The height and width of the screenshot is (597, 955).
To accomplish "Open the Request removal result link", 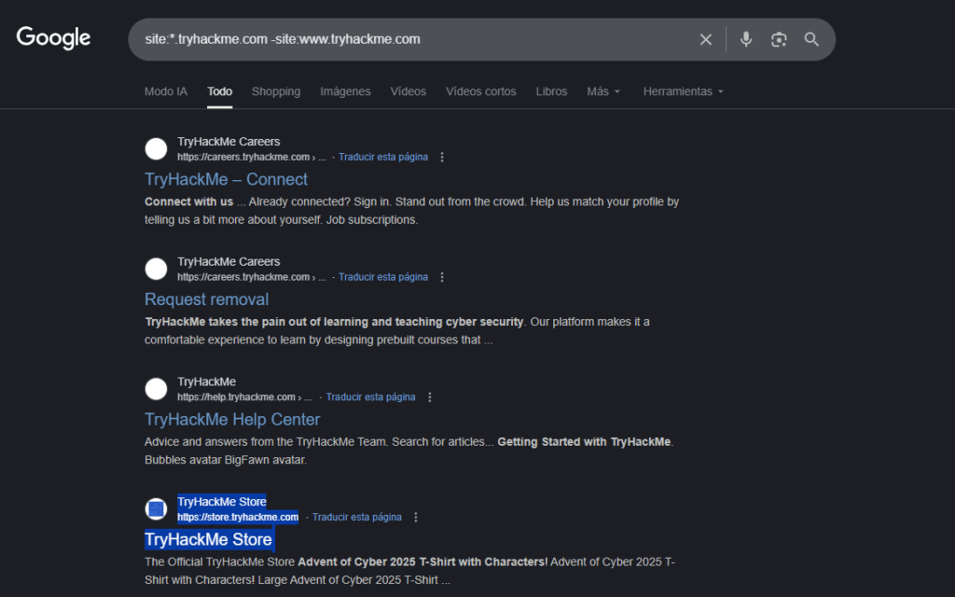I will point(206,299).
